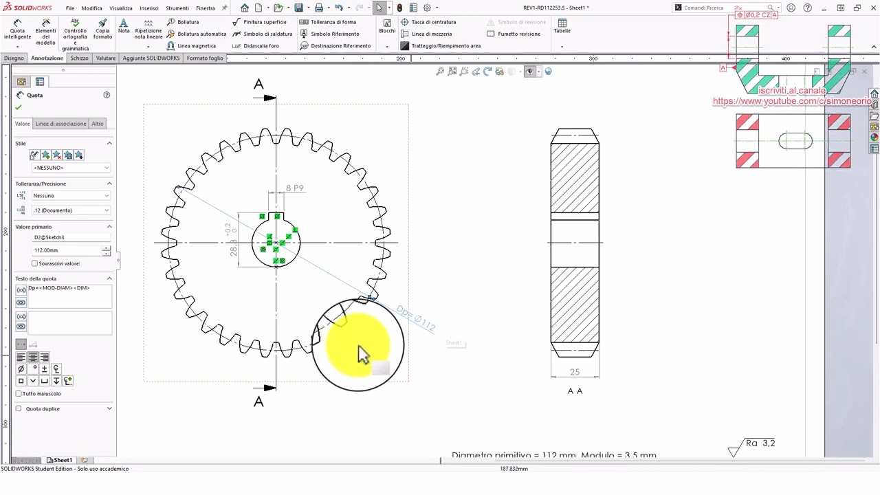This screenshot has width=880, height=495.
Task: Open the Aggiunte SOLIDWORKS tab
Action: 151,58
